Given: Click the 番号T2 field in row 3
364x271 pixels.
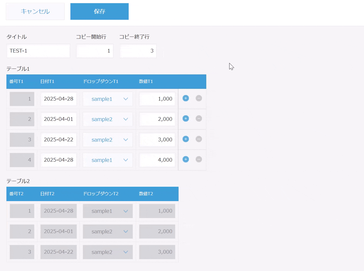Looking at the screenshot, I should [22, 252].
